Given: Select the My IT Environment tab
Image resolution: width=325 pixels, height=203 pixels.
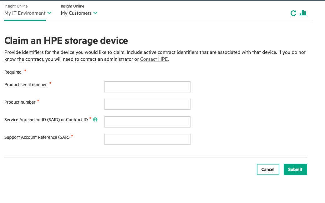Looking at the screenshot, I should tap(25, 13).
